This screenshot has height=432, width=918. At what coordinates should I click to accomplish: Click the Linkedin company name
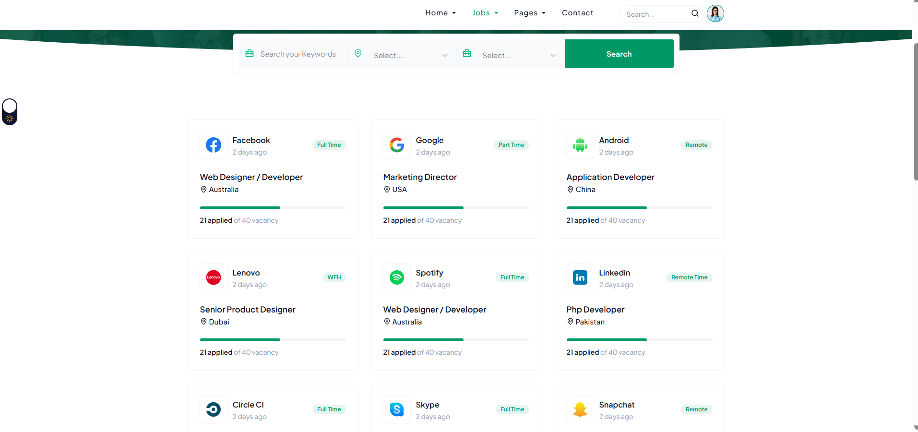tap(615, 273)
